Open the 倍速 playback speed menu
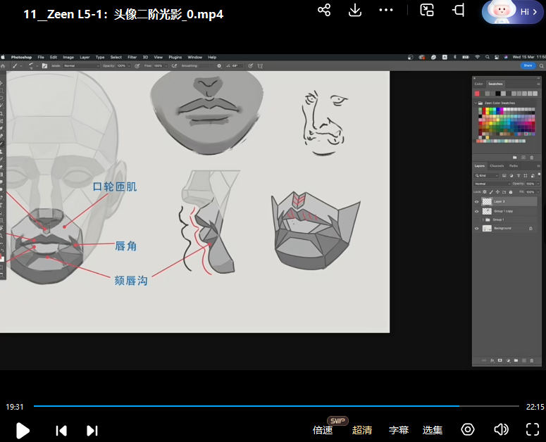The width and height of the screenshot is (546, 442). (x=323, y=430)
